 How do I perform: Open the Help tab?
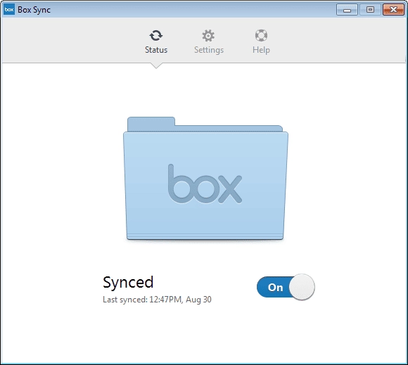coord(261,41)
